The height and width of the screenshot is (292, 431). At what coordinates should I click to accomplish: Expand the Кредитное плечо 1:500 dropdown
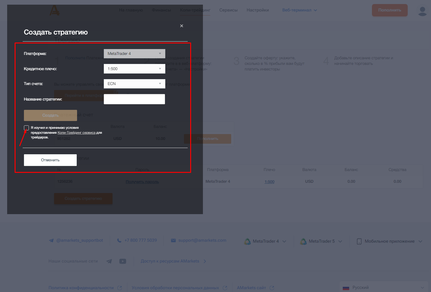[134, 69]
